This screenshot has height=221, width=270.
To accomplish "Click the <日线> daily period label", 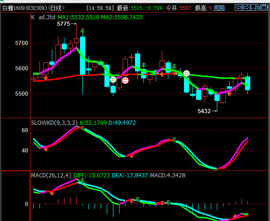I will coord(56,8).
